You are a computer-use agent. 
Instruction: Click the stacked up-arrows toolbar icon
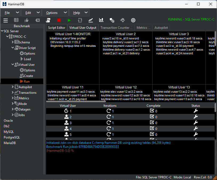tap(123, 20)
